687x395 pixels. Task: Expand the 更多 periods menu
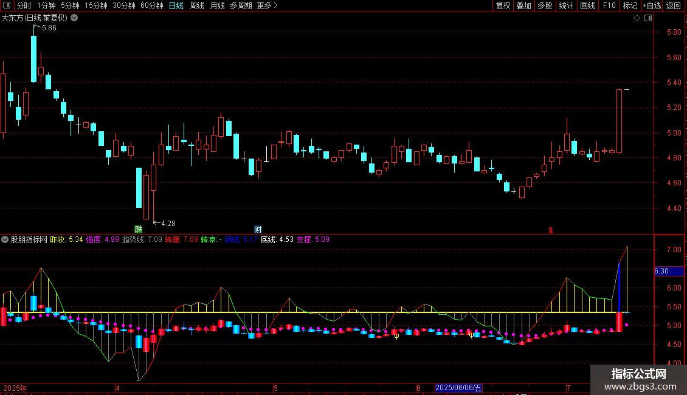(267, 5)
